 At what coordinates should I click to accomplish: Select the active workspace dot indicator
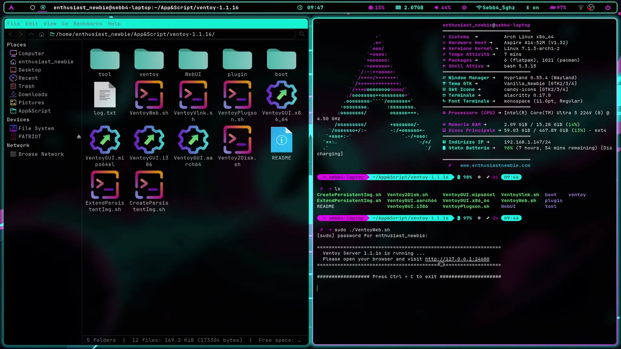click(x=43, y=7)
